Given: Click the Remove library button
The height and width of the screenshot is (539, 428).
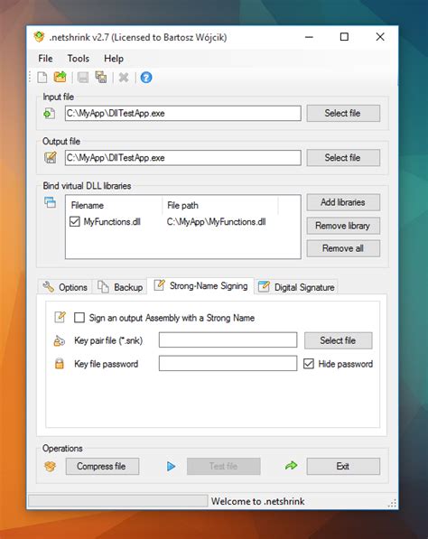Looking at the screenshot, I should coord(343,226).
